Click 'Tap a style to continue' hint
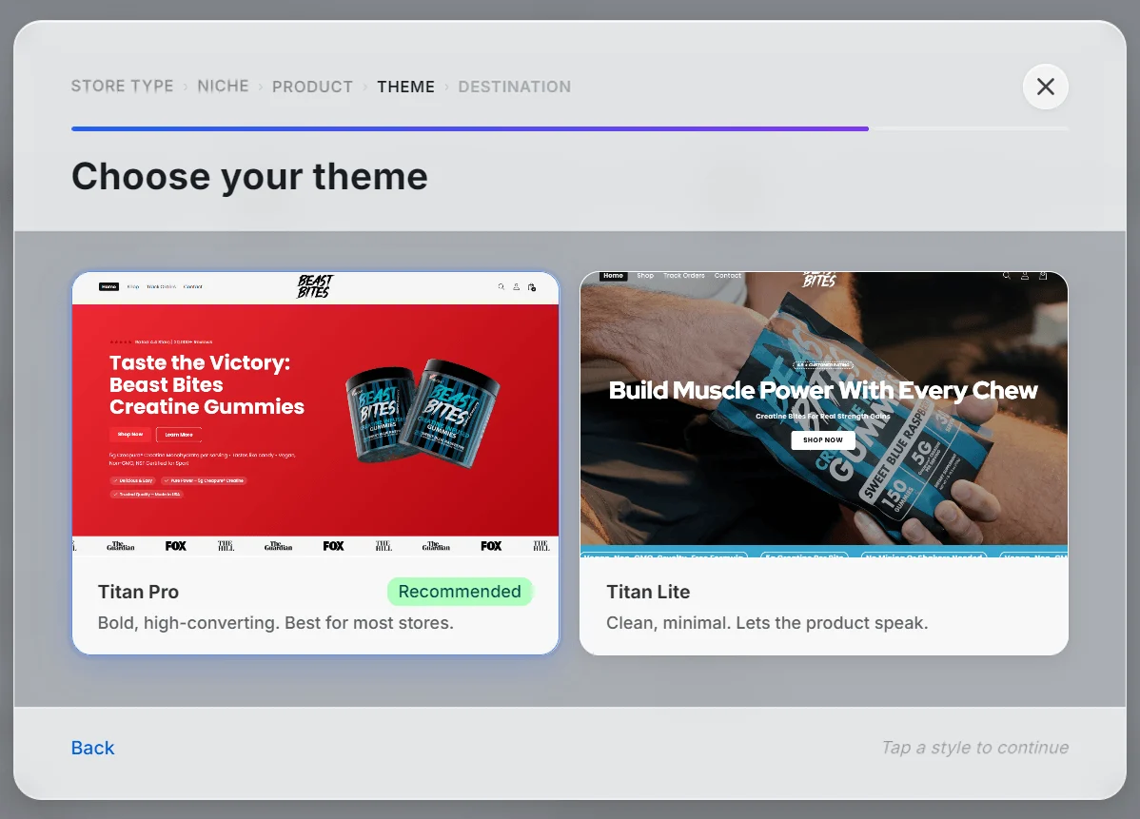The height and width of the screenshot is (819, 1140). [975, 748]
